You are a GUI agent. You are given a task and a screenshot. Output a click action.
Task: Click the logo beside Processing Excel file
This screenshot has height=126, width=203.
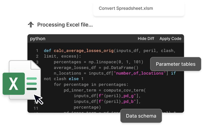(31, 25)
